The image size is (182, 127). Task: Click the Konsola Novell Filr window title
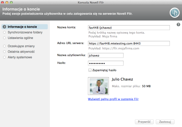91,3
